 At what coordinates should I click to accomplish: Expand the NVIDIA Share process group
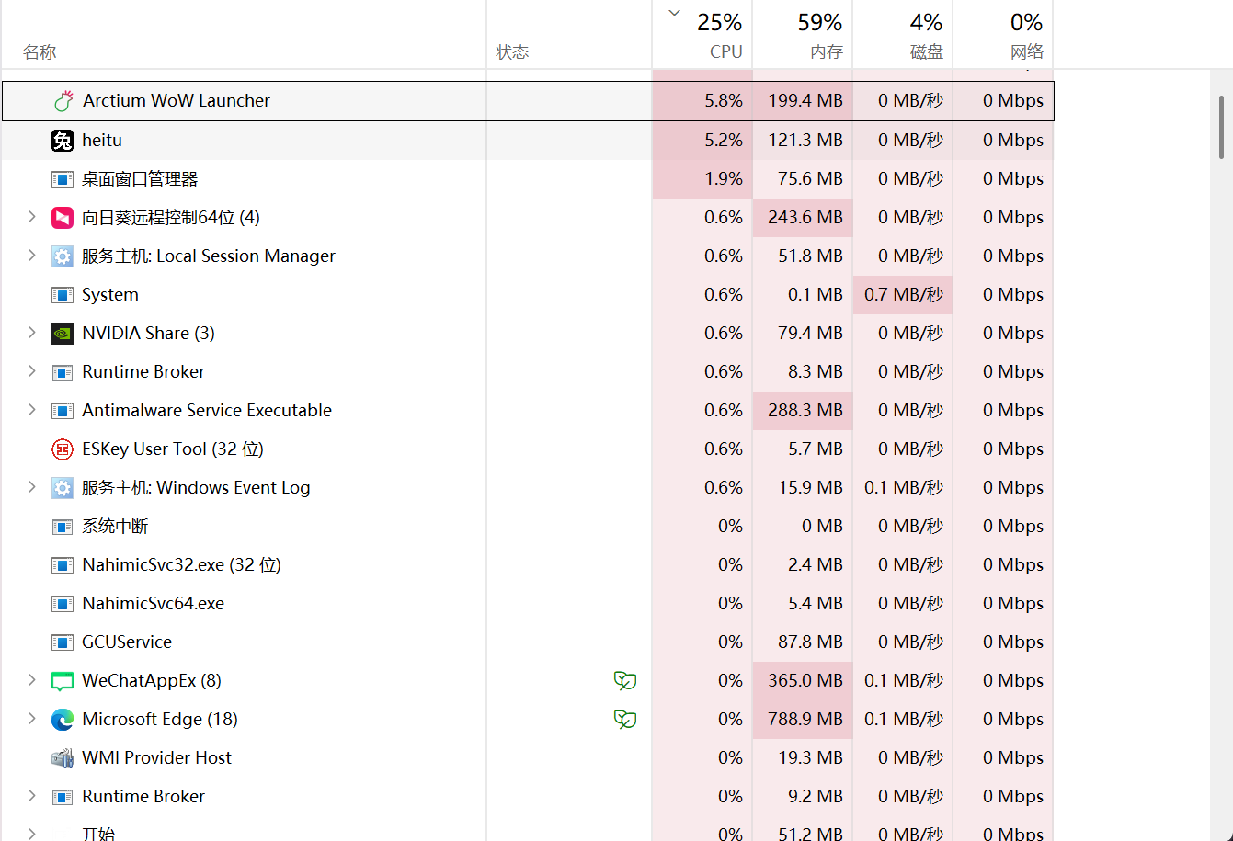pyautogui.click(x=31, y=333)
